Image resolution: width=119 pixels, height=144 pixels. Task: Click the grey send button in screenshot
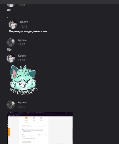27,142
